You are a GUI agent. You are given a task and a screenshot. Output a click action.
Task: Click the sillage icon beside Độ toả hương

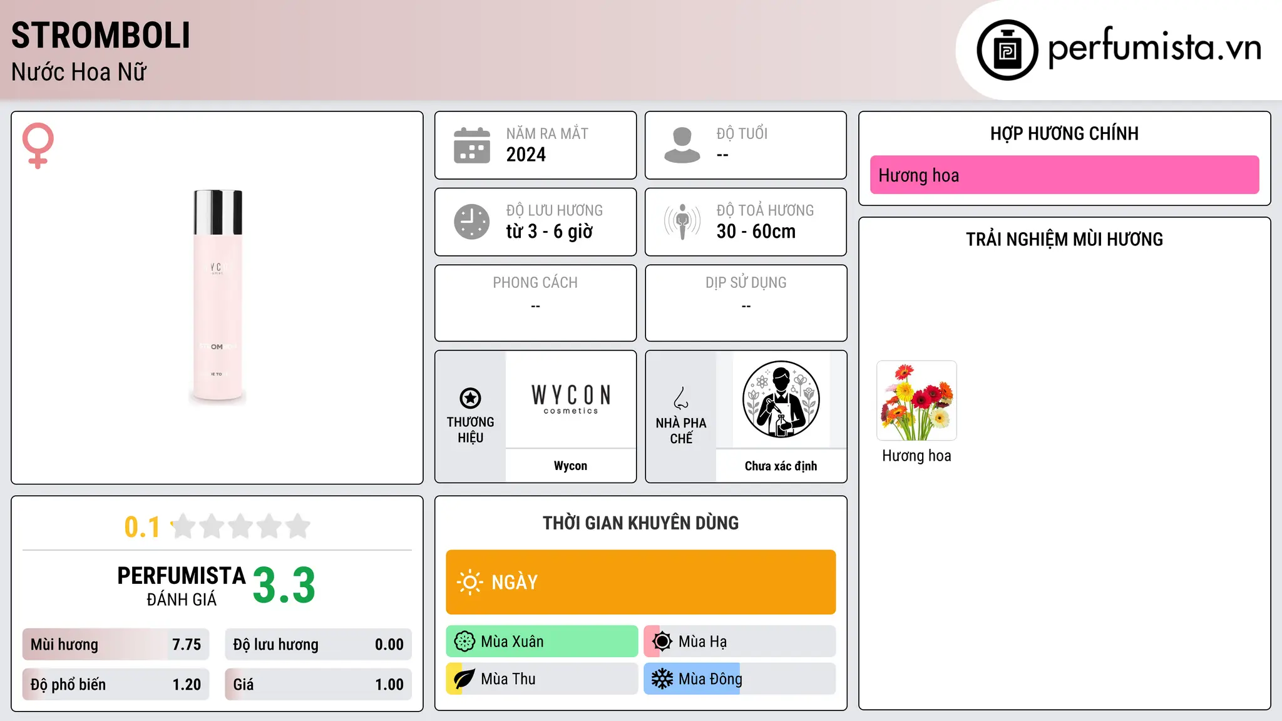coord(682,222)
